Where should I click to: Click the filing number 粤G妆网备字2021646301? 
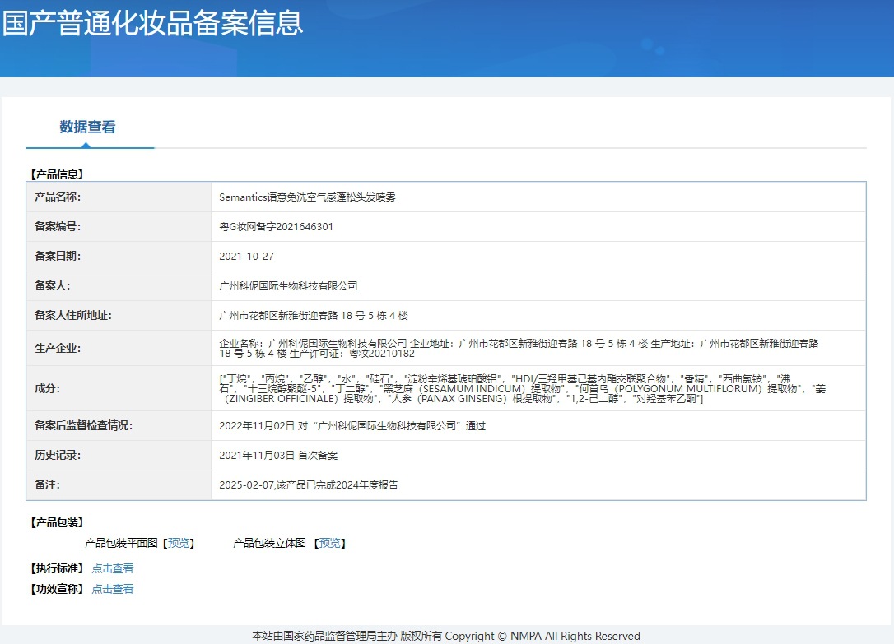[x=276, y=227]
